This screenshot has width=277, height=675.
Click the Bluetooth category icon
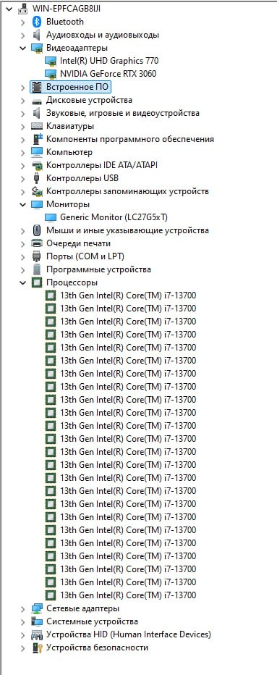(x=37, y=22)
